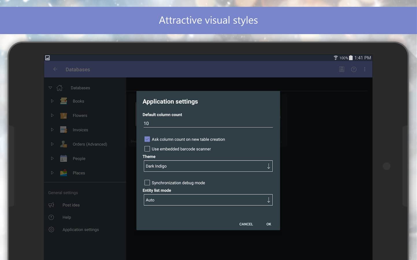Tap the back arrow in the header
Viewport: 417px width, 260px height.
coord(55,69)
